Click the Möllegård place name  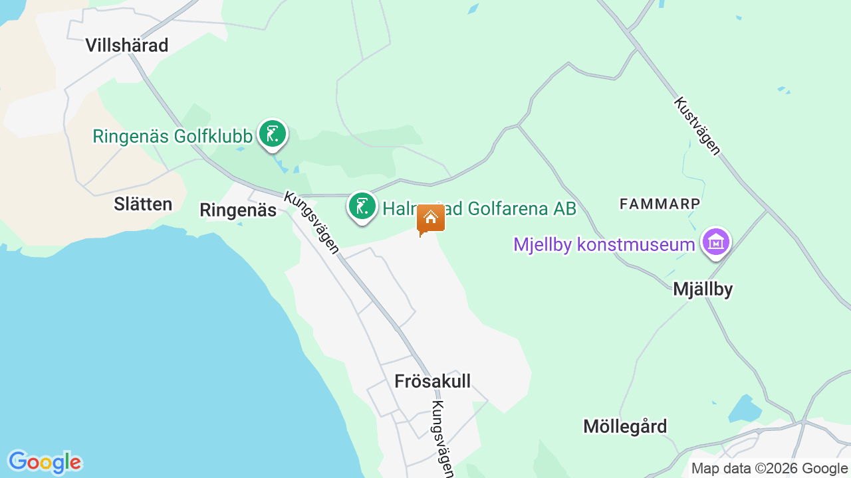(x=625, y=426)
